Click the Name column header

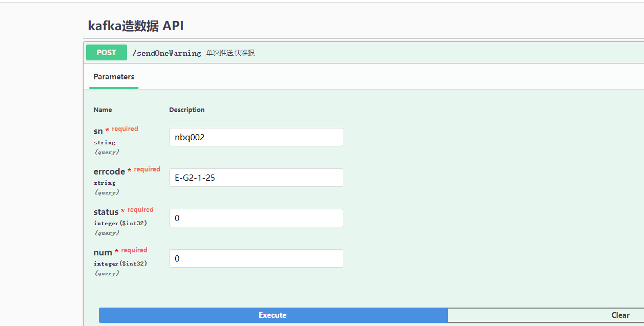[102, 110]
